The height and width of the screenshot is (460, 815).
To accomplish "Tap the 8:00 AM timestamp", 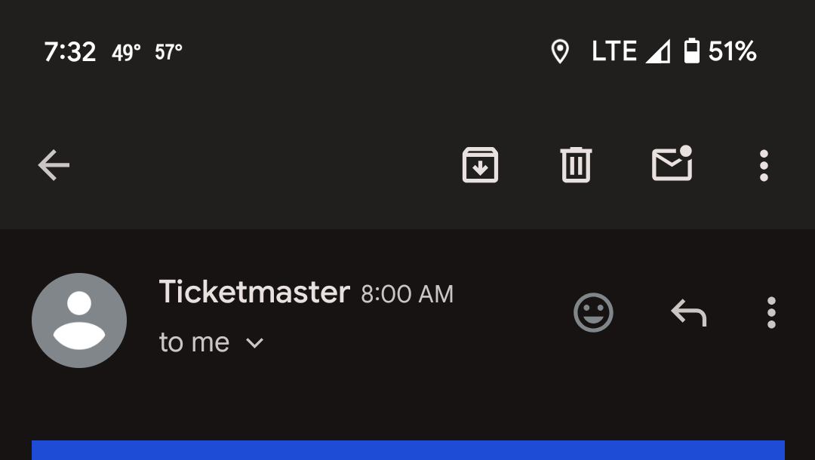I will click(407, 294).
